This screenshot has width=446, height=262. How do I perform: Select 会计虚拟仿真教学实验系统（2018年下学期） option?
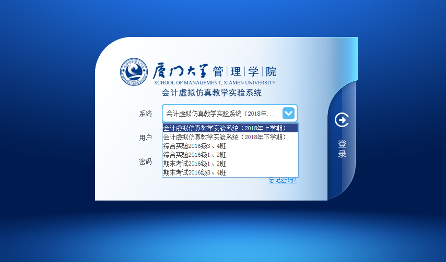pos(230,137)
